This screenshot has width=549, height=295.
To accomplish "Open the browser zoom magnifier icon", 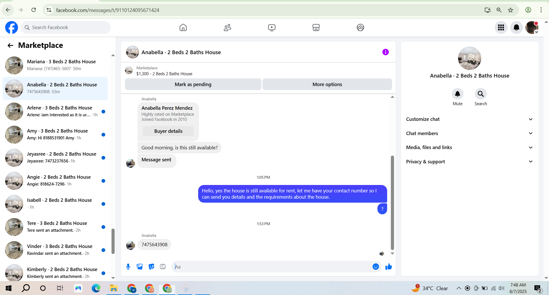I will coord(499,10).
